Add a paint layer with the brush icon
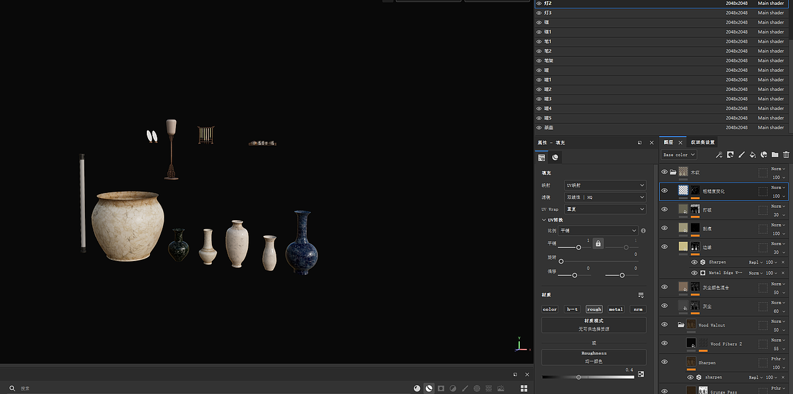 point(742,155)
